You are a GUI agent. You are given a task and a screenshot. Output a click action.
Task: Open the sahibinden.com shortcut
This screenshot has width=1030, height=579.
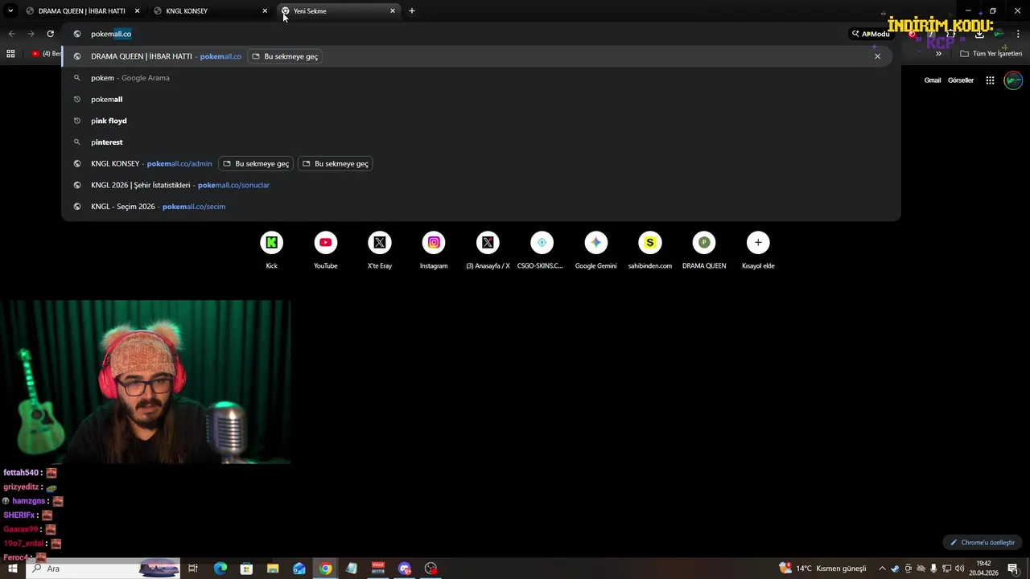[x=650, y=250]
